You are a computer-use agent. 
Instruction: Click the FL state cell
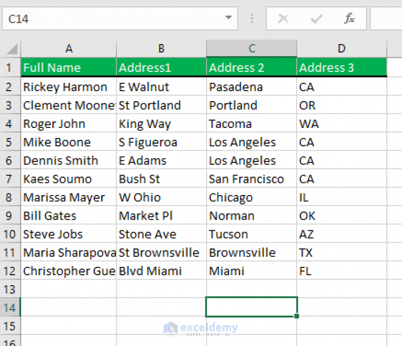coord(342,271)
